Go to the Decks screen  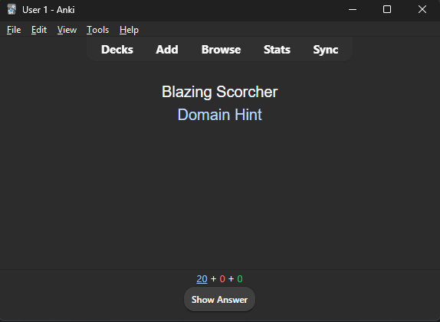[117, 50]
